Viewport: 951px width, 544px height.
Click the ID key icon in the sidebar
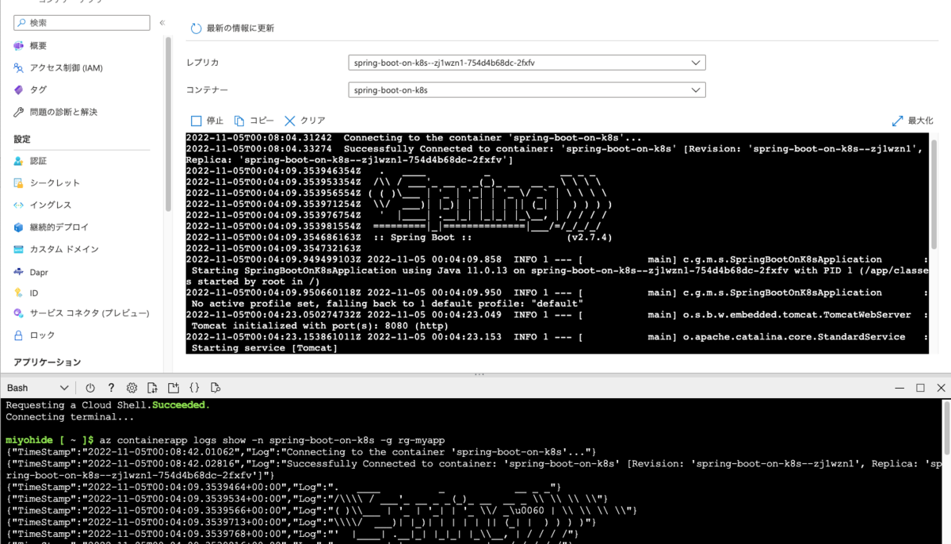pyautogui.click(x=19, y=293)
